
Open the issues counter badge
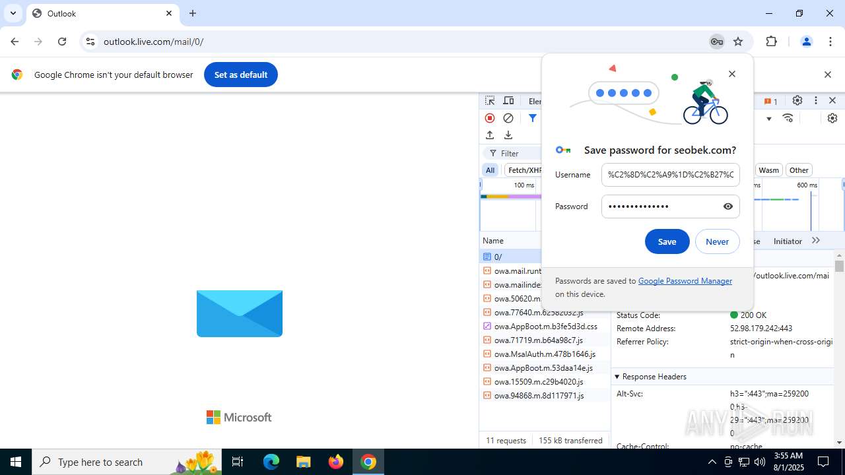770,101
